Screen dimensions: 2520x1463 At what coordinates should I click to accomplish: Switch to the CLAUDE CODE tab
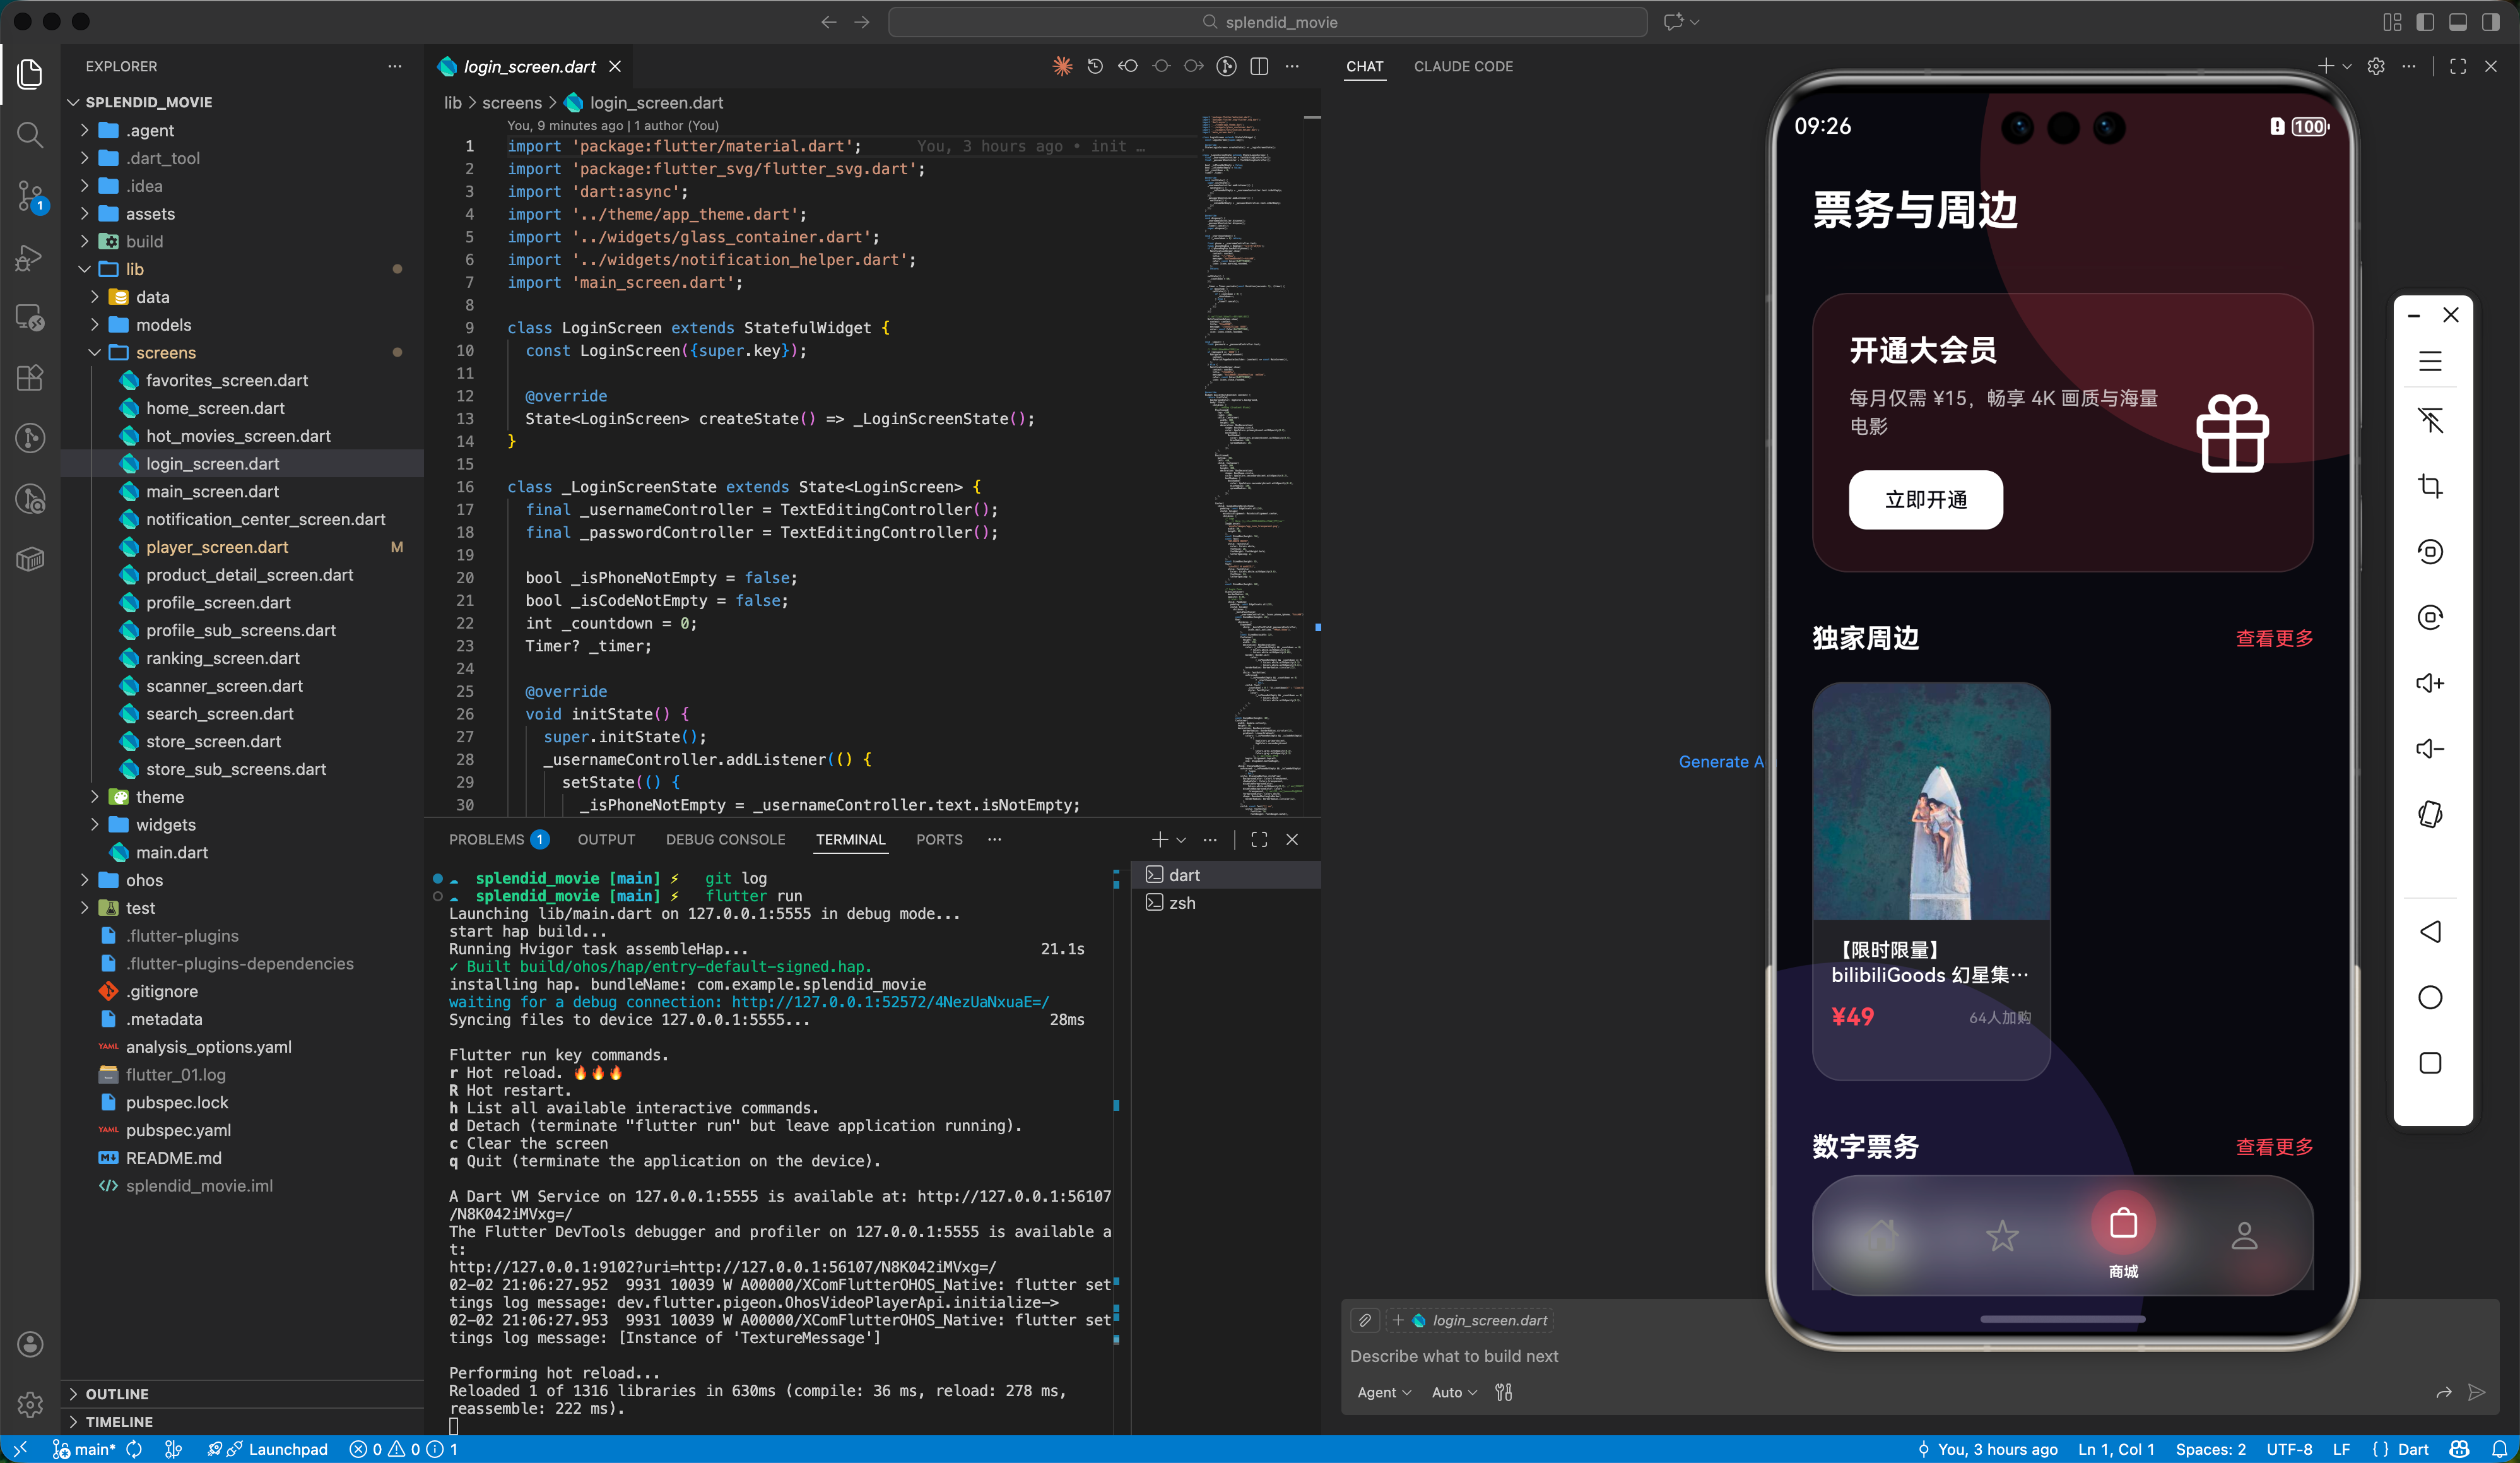click(x=1463, y=66)
